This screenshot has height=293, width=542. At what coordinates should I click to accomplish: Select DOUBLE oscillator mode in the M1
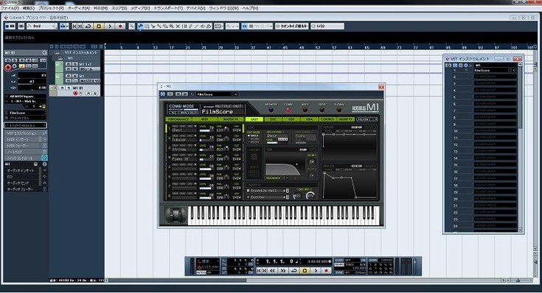[x=254, y=138]
